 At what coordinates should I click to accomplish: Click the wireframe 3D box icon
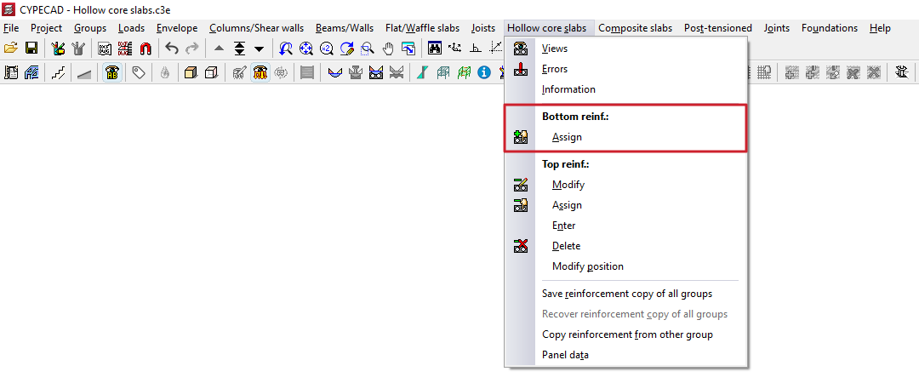click(211, 72)
